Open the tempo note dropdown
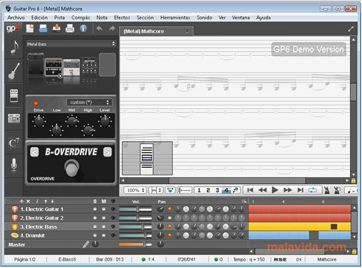Screen dimensions: 362x268 pos(351,190)
